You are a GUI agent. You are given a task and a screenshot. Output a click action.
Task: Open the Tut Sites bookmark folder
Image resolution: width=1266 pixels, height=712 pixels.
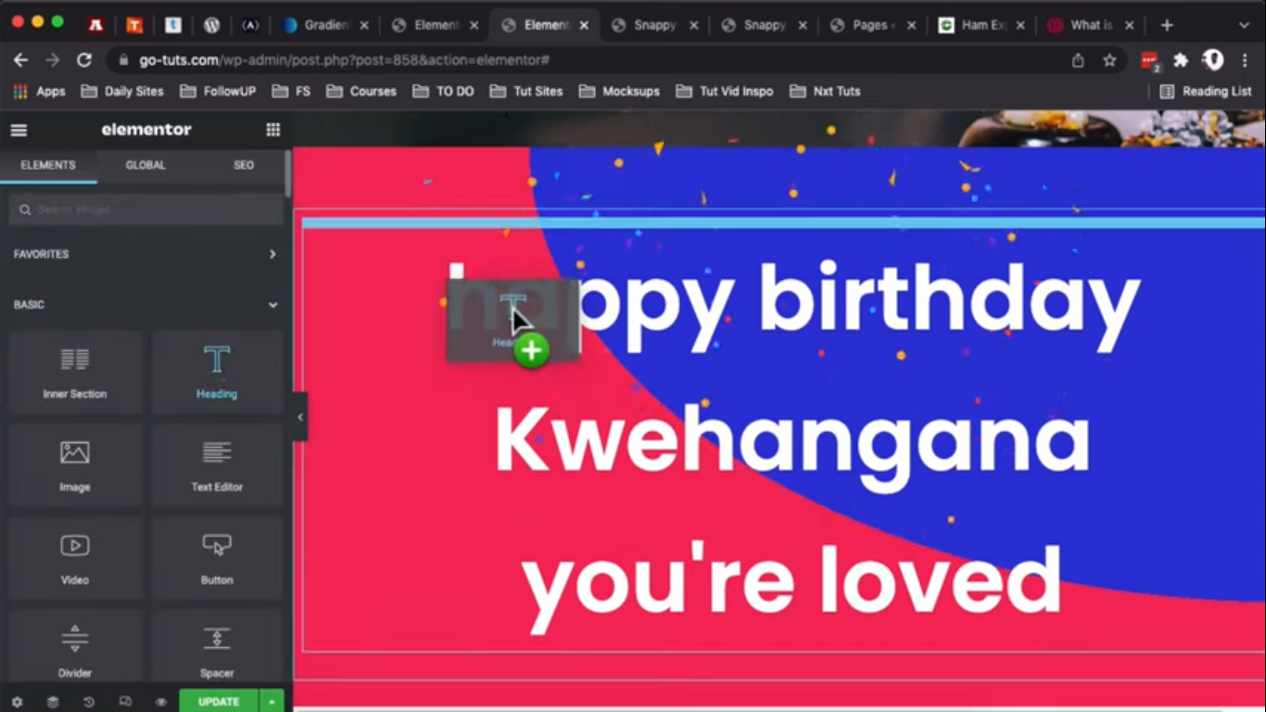coord(526,91)
